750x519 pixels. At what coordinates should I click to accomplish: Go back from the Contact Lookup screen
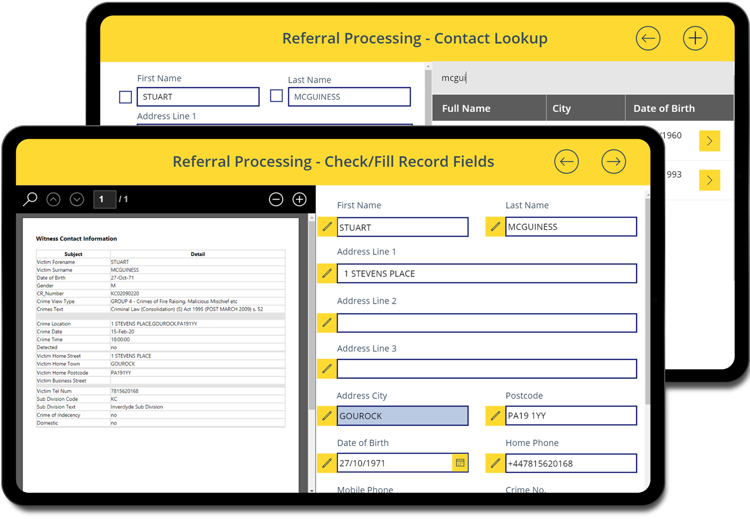(x=648, y=38)
